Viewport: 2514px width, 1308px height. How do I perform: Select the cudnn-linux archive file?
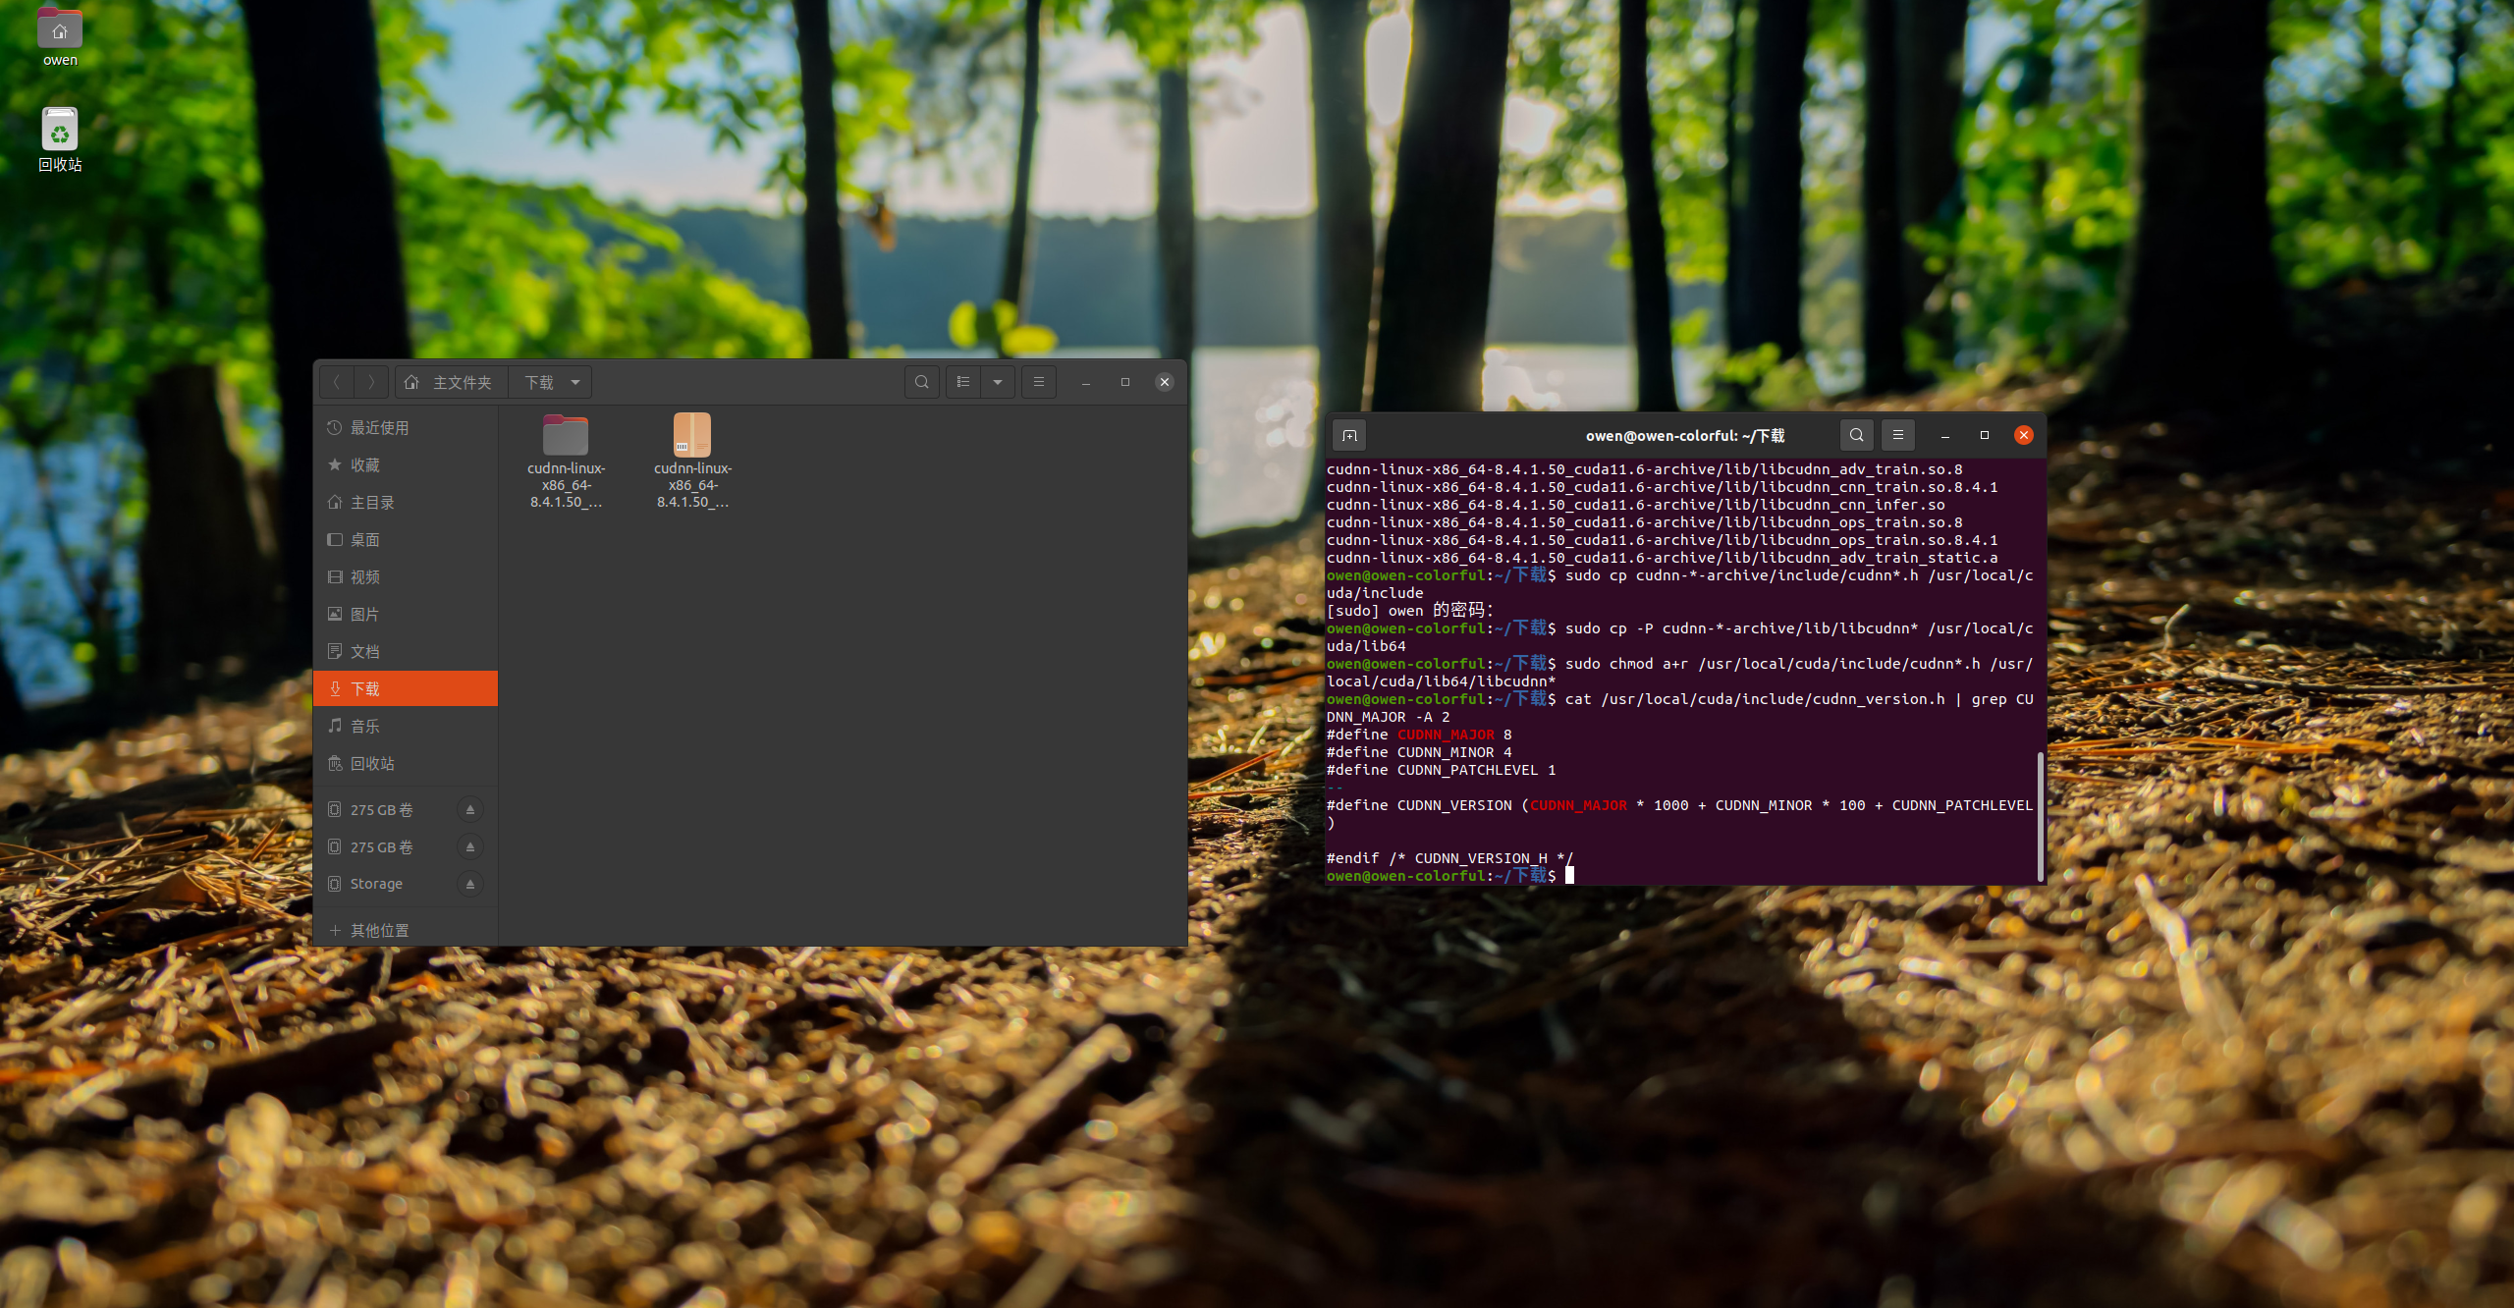[692, 436]
